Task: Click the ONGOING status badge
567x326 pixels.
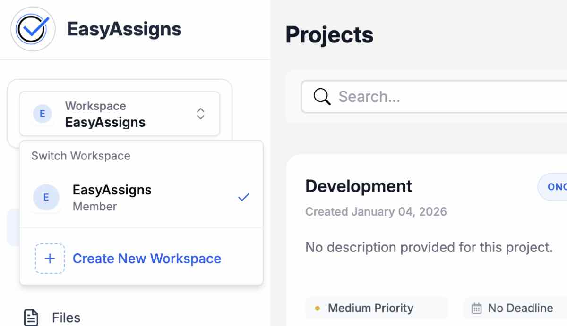Action: click(x=558, y=187)
